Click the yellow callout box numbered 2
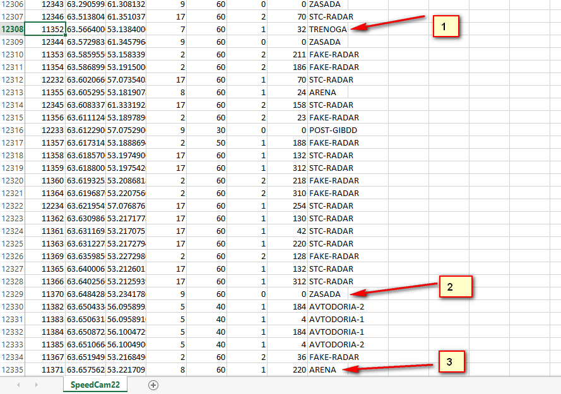 [x=450, y=287]
